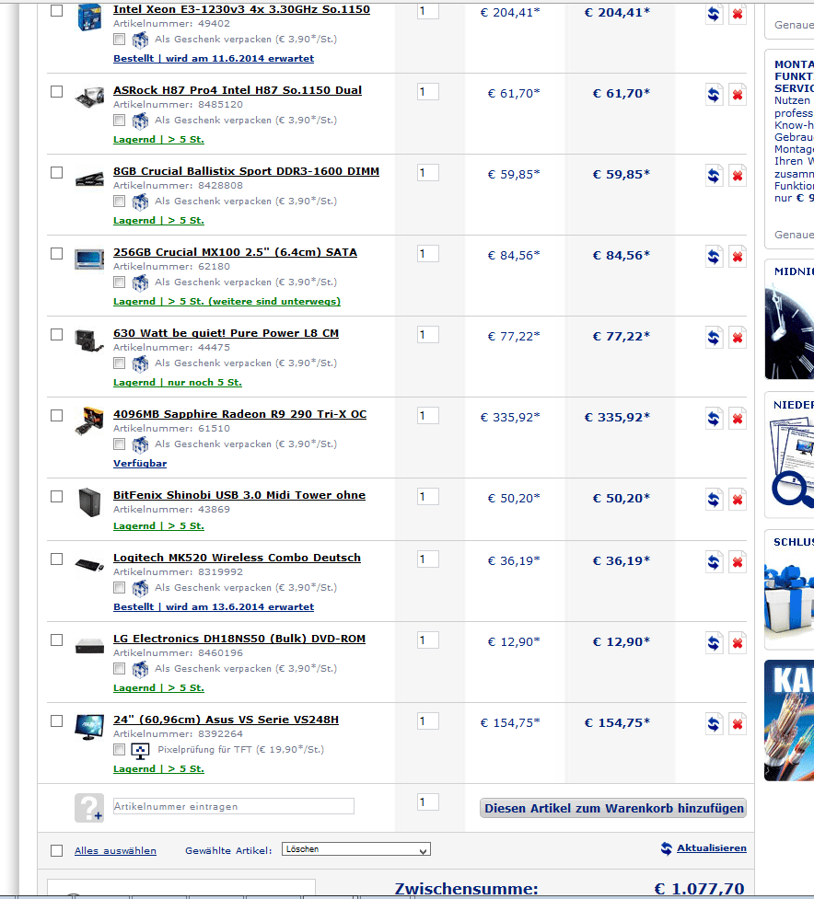Enable gift wrapping for LG Electronics DVD-ROM

tap(119, 669)
